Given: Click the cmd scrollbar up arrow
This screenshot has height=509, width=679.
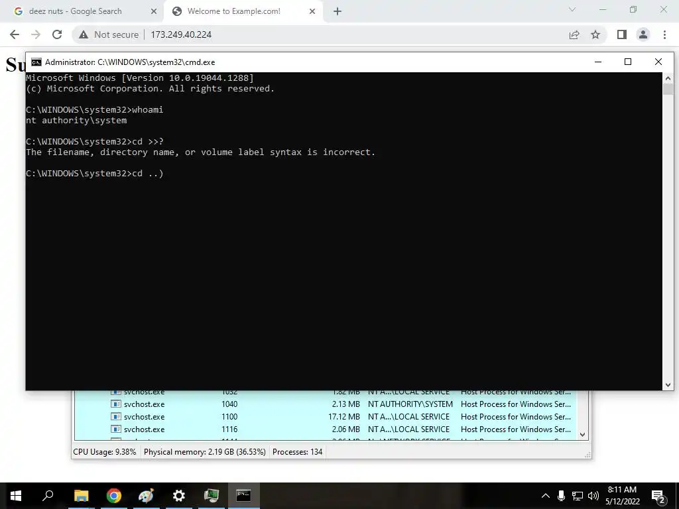Looking at the screenshot, I should (x=668, y=78).
